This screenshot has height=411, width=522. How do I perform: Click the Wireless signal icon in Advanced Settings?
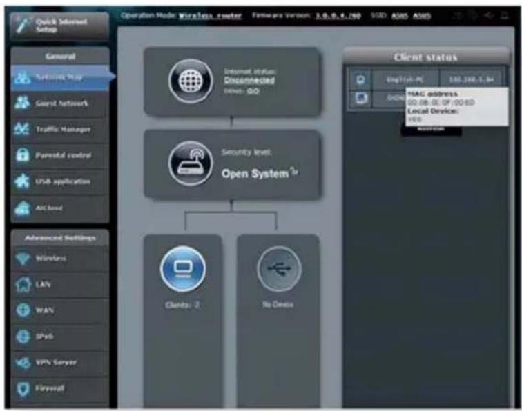click(x=22, y=258)
